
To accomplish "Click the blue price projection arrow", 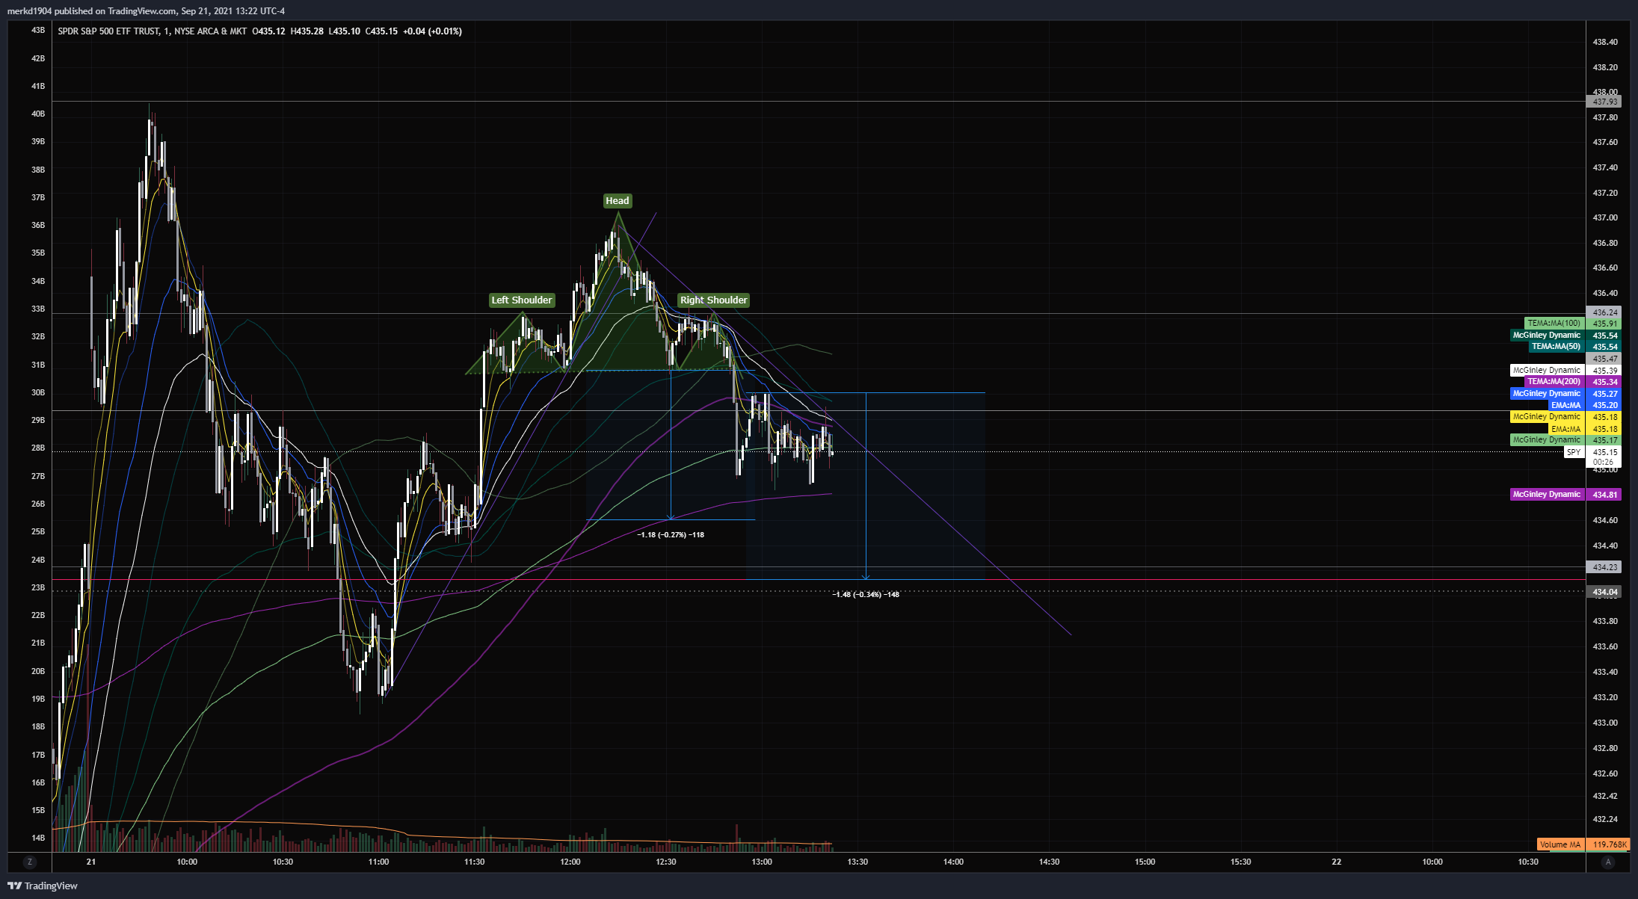I will pyautogui.click(x=866, y=486).
